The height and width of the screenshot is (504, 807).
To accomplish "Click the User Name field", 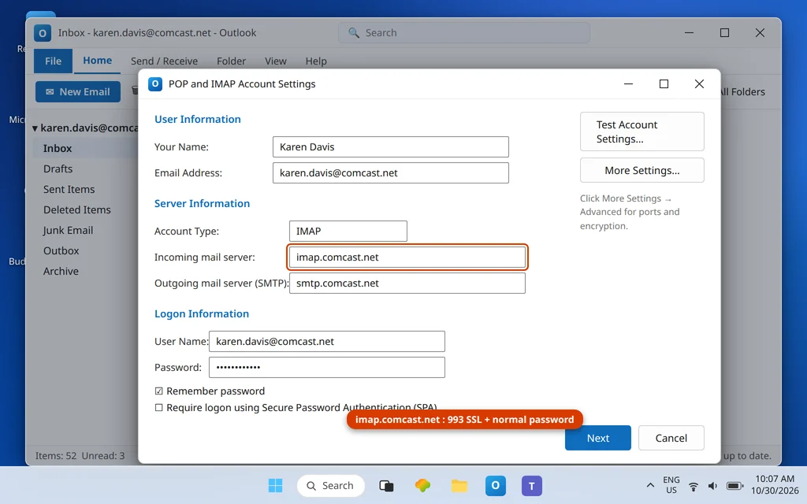I will [327, 342].
